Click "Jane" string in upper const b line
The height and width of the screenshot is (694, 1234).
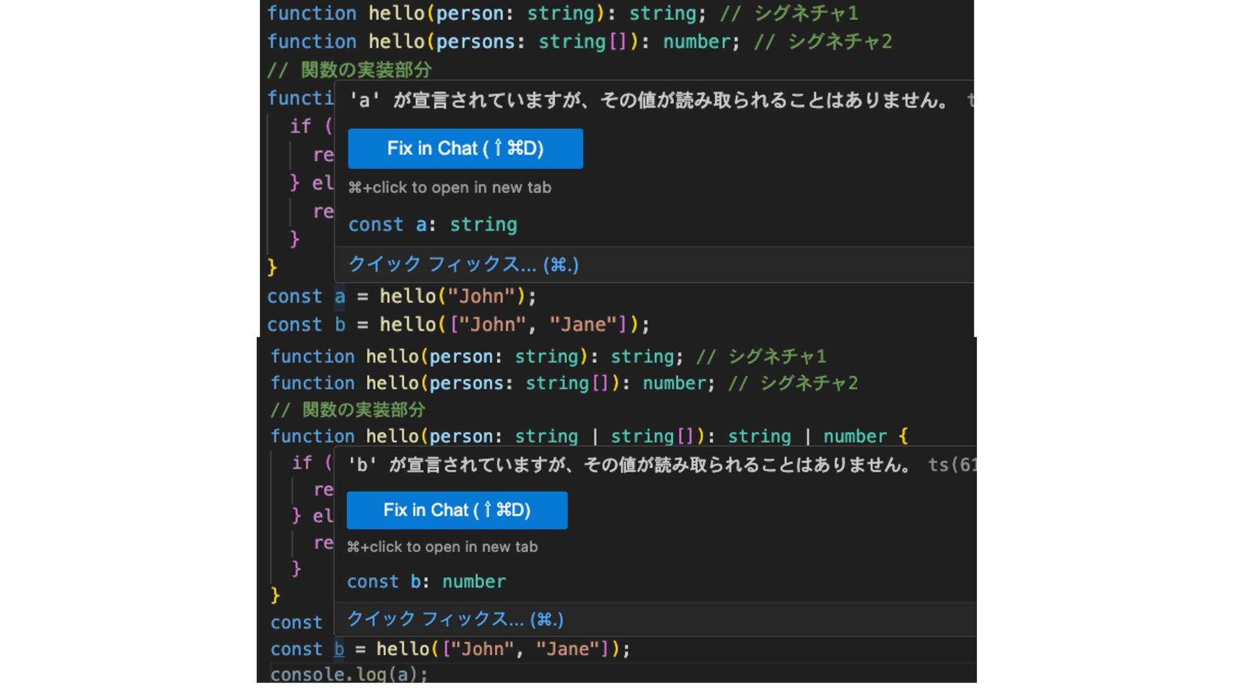tap(583, 325)
